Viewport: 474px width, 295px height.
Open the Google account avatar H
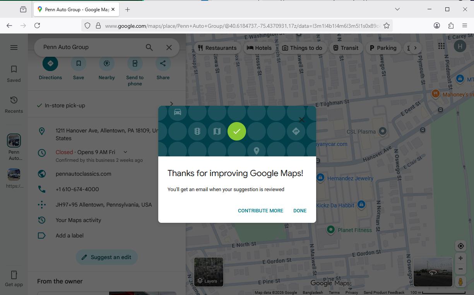(x=460, y=46)
